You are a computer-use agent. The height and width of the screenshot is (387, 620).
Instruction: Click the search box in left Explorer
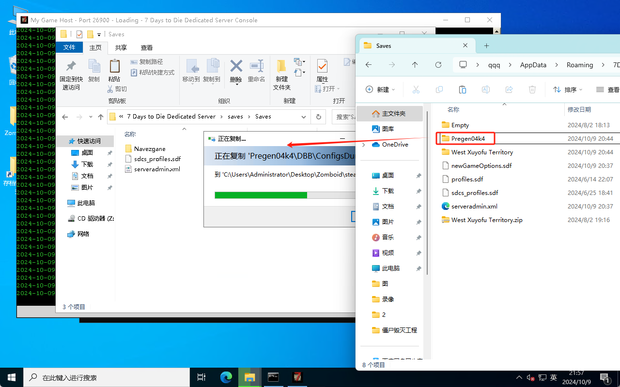point(344,117)
